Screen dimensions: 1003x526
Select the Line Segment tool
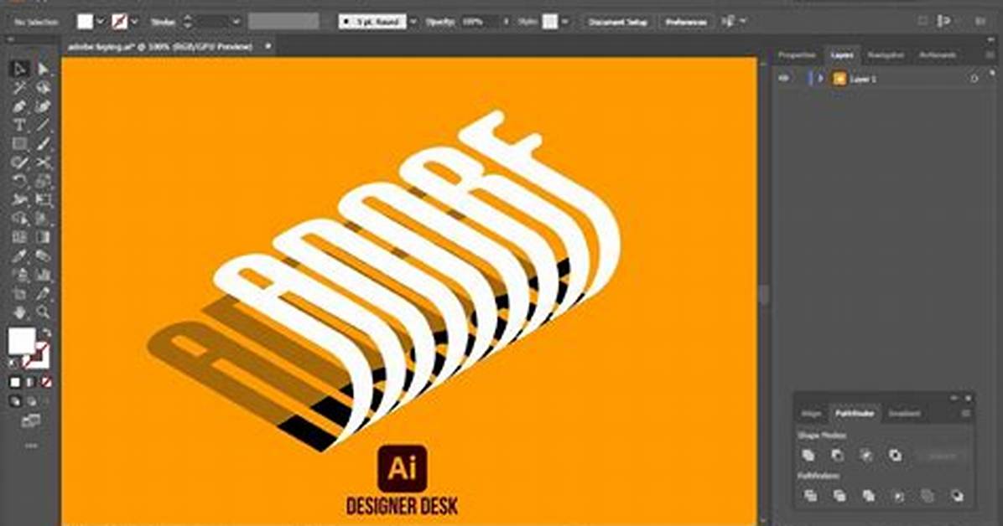click(43, 125)
